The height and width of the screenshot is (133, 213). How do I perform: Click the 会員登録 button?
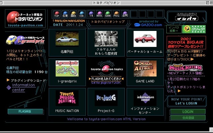point(188,118)
